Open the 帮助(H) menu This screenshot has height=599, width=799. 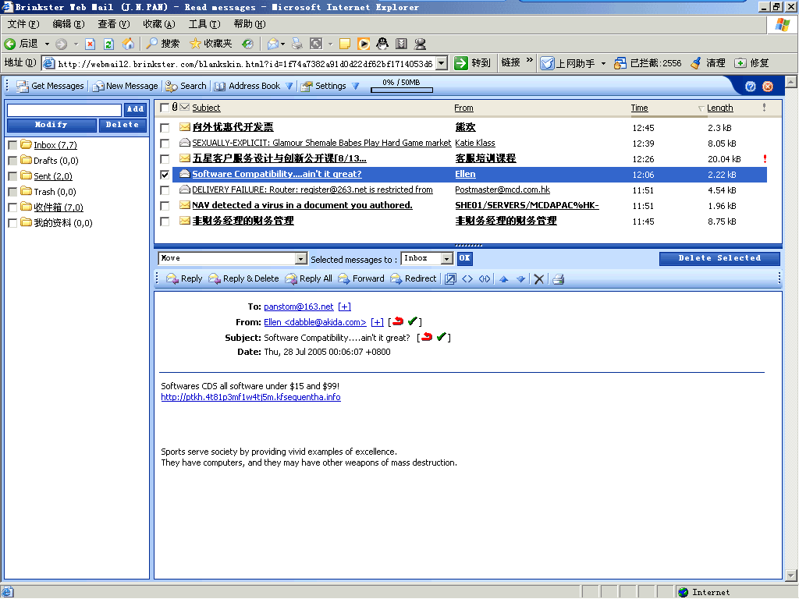(x=249, y=24)
